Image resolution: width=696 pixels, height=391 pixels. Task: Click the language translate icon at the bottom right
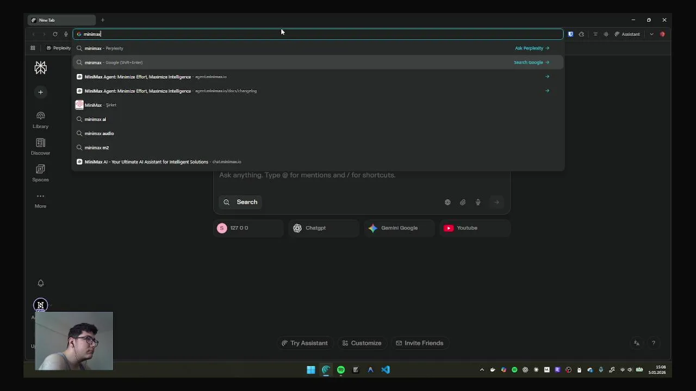click(637, 343)
